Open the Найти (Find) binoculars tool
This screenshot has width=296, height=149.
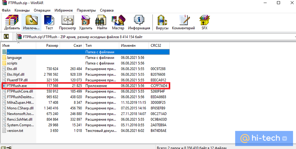[x=102, y=22]
